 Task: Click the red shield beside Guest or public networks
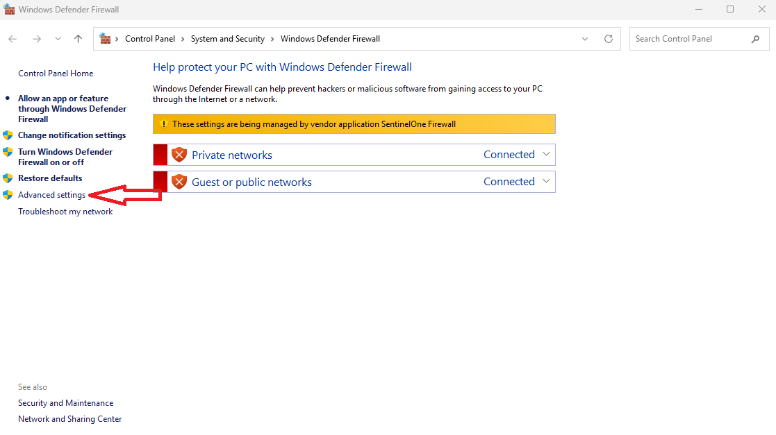click(179, 182)
